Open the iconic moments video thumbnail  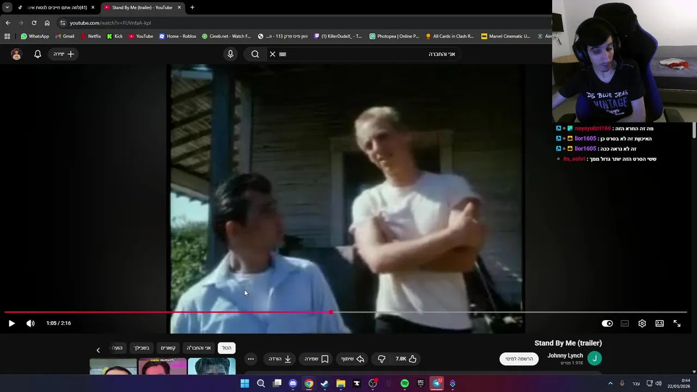[162, 366]
